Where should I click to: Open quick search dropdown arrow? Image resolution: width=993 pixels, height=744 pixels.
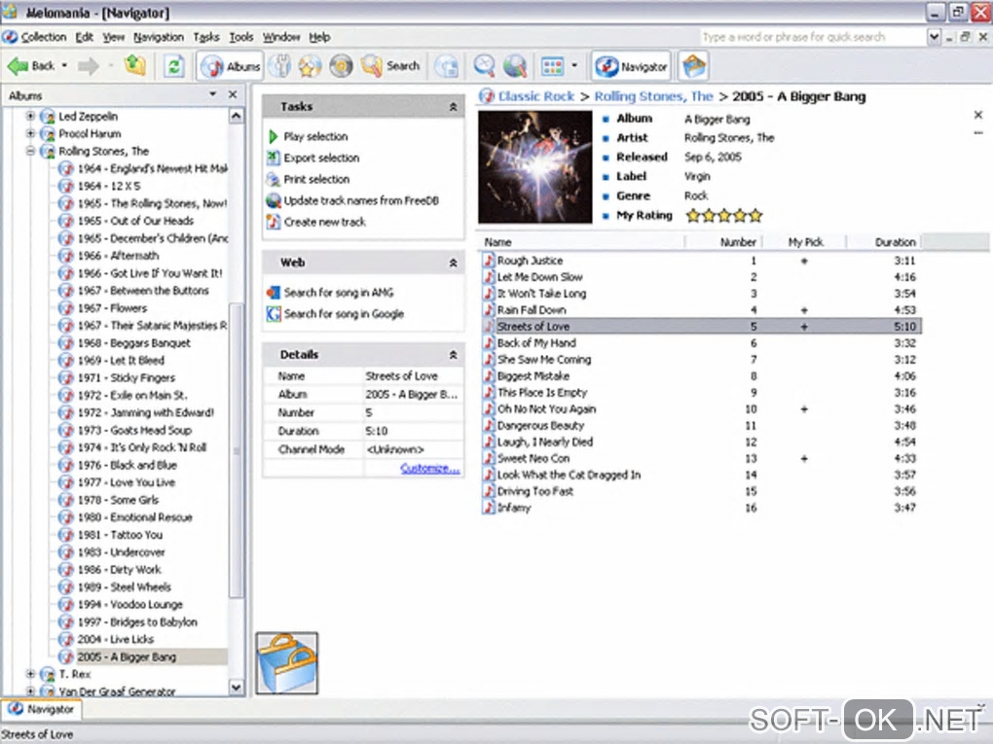pos(934,37)
